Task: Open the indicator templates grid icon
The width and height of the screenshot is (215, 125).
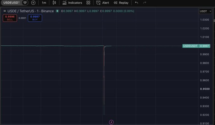Action: [x=88, y=3]
